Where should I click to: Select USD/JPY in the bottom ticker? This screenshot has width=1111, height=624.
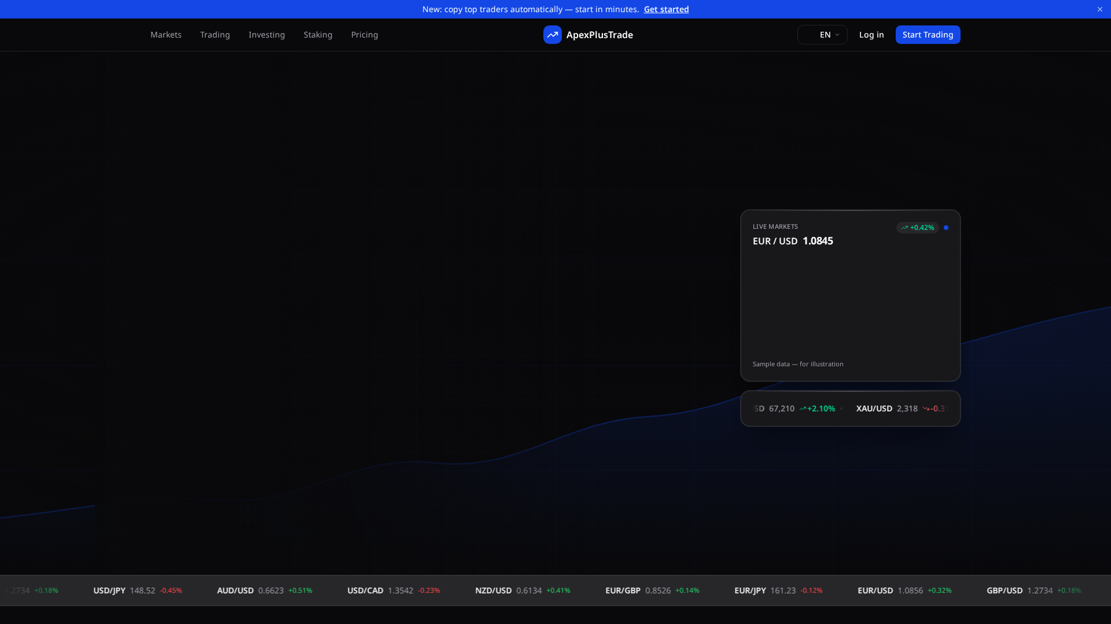[x=109, y=590]
